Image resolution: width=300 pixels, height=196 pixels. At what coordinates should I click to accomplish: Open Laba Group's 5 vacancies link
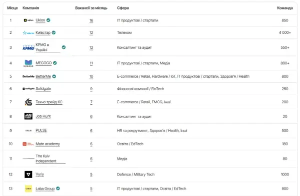91,189
